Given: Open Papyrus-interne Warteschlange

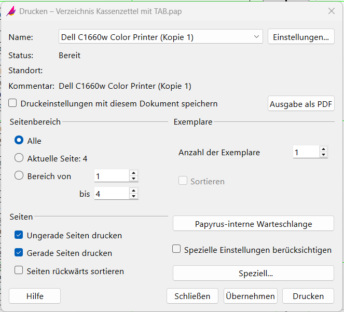Looking at the screenshot, I should pyautogui.click(x=253, y=224).
